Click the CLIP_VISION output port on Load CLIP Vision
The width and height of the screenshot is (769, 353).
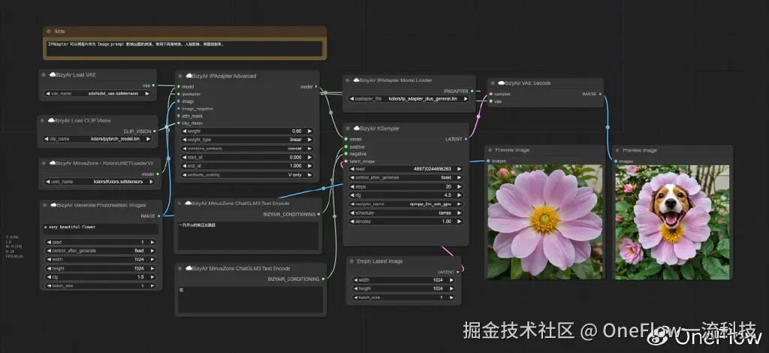155,131
